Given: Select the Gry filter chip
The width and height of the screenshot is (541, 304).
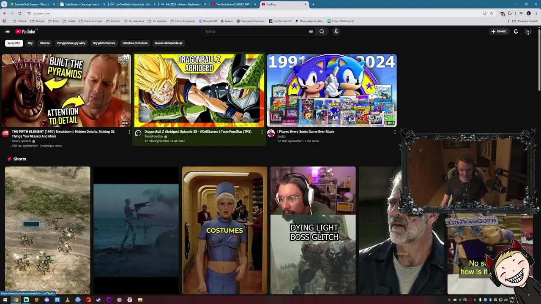Looking at the screenshot, I should (x=30, y=43).
